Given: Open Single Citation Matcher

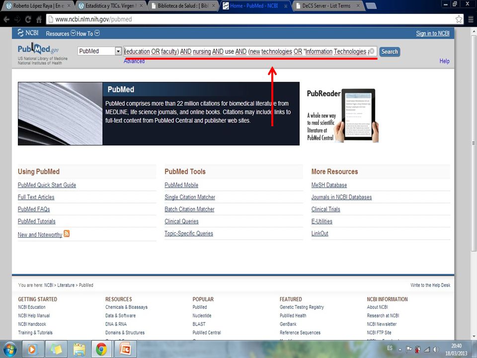Looking at the screenshot, I should pyautogui.click(x=190, y=197).
